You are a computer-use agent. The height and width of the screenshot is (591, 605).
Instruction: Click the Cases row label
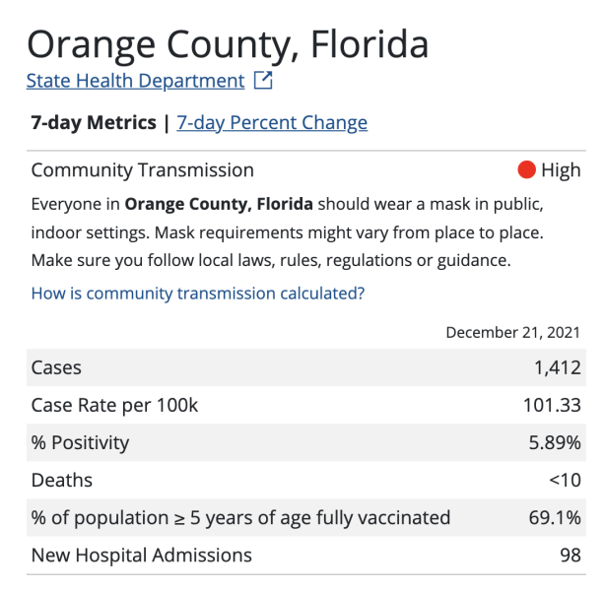coord(56,367)
